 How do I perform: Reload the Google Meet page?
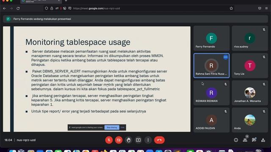point(18,8)
